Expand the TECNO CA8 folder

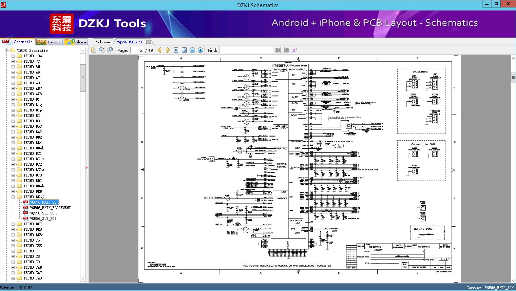pyautogui.click(x=13, y=278)
